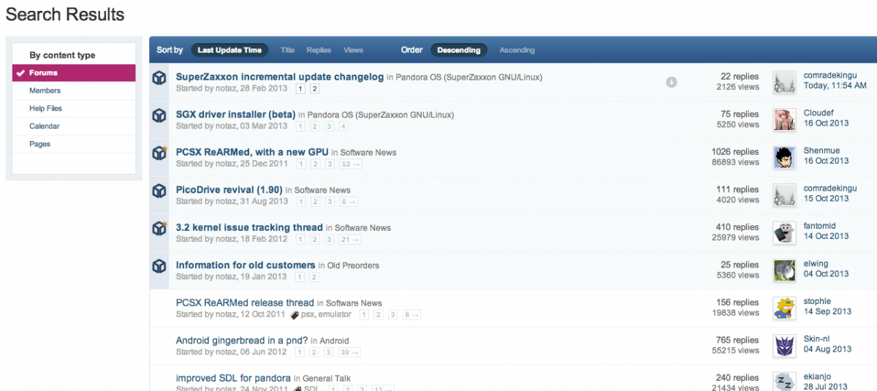This screenshot has height=391, width=877.
Task: Click the gray down-arrow icon on SuperZaxxon row
Action: (671, 82)
